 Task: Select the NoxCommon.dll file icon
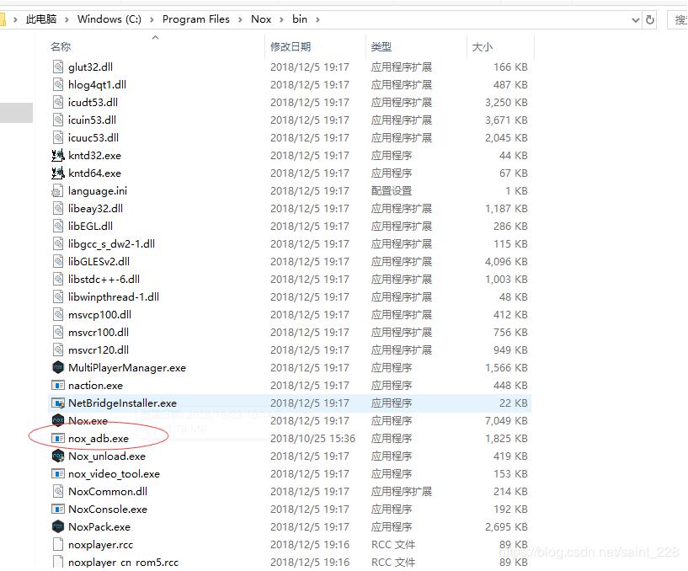pyautogui.click(x=58, y=492)
